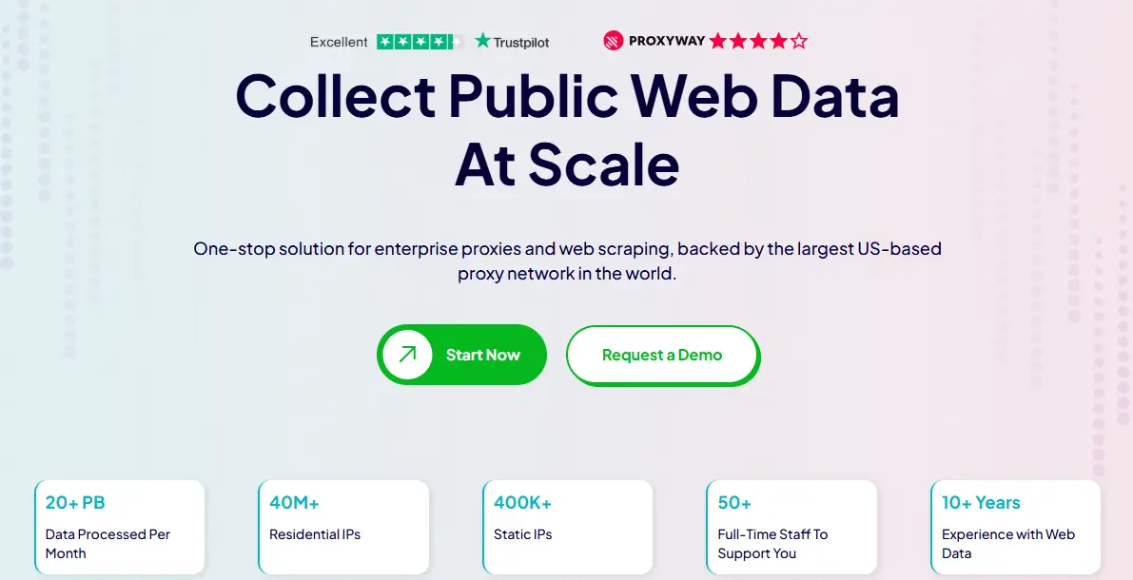
Task: Click the Proxyway red star rating
Action: (x=758, y=41)
